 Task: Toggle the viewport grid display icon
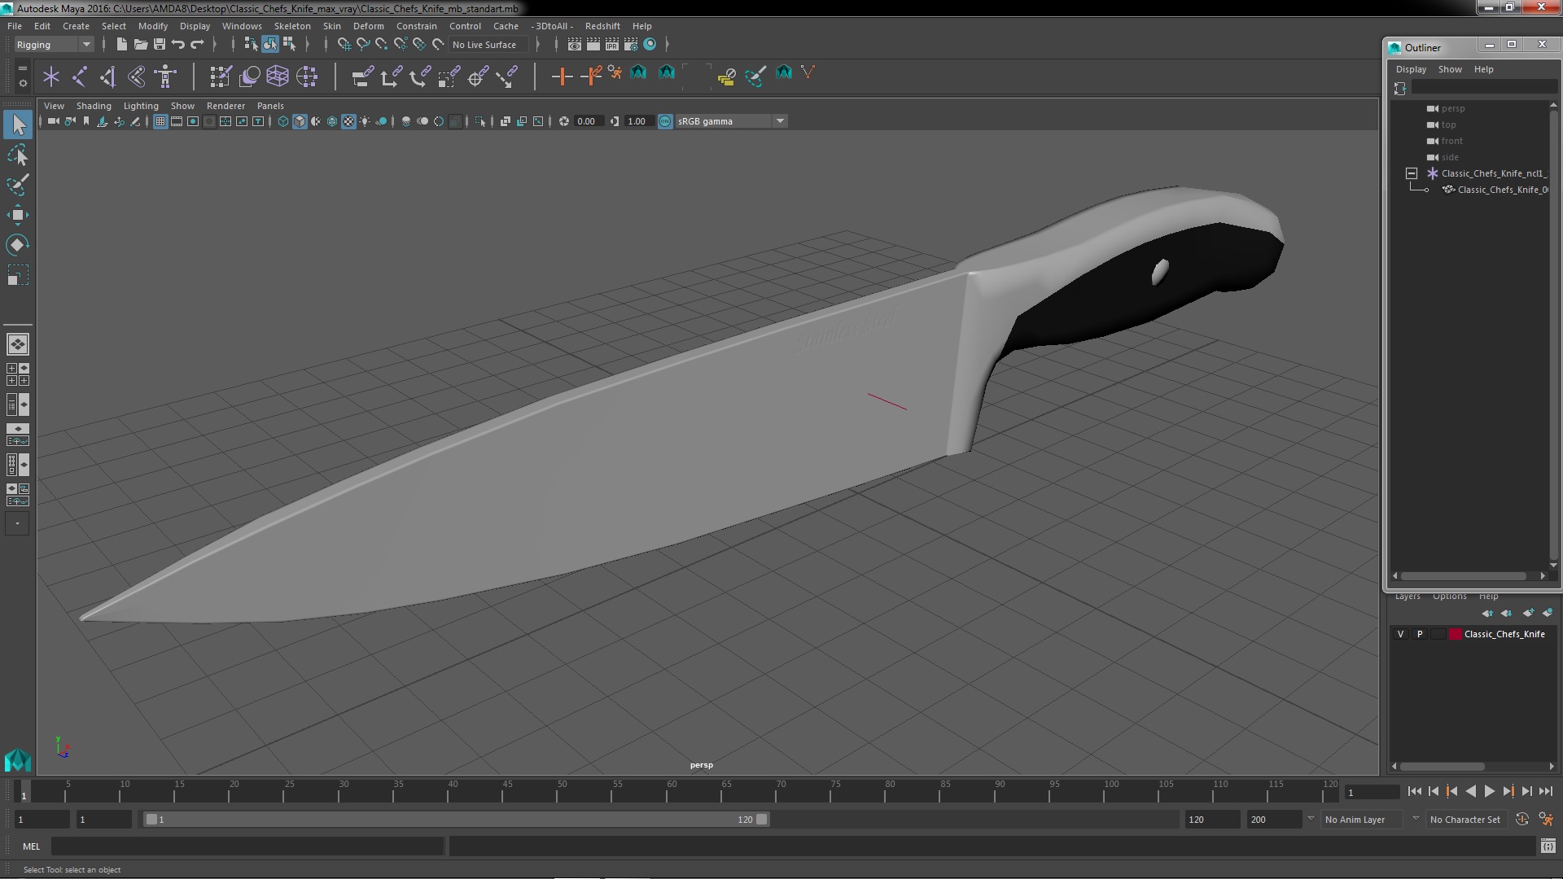point(160,121)
